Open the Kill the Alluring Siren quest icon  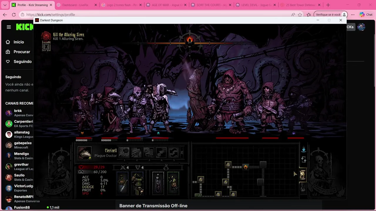point(46,37)
